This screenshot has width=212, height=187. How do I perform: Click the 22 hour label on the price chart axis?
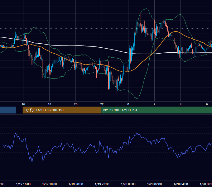pyautogui.click(x=102, y=104)
